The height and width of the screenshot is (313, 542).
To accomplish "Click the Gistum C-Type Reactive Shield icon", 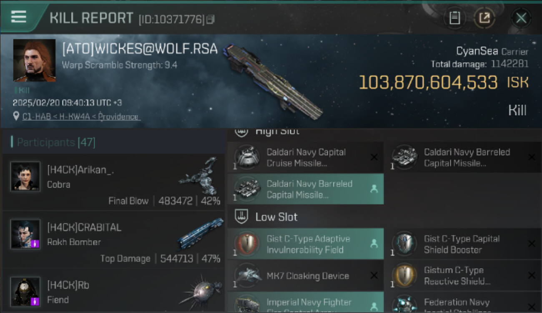I will 404,275.
